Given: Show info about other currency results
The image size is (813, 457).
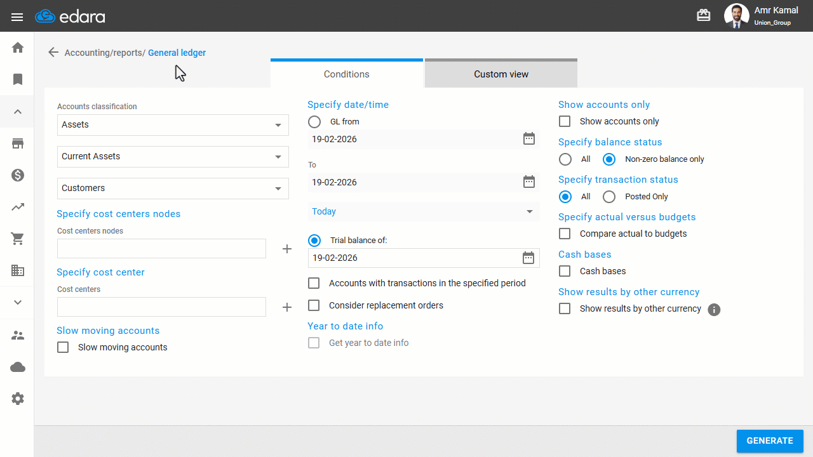Looking at the screenshot, I should coord(714,310).
